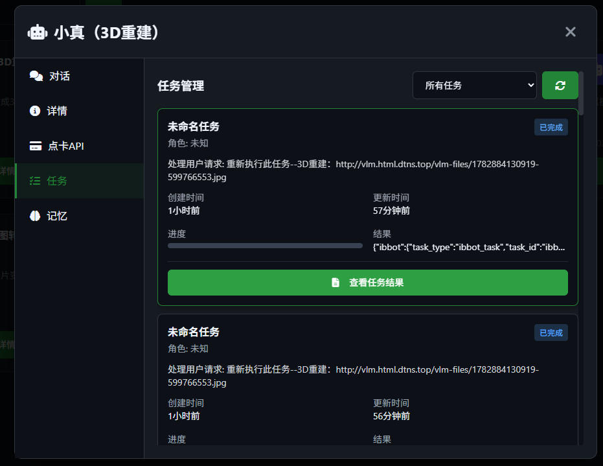Screen dimensions: 603x466
Task: Click the green refresh tasks button
Action: [x=560, y=85]
